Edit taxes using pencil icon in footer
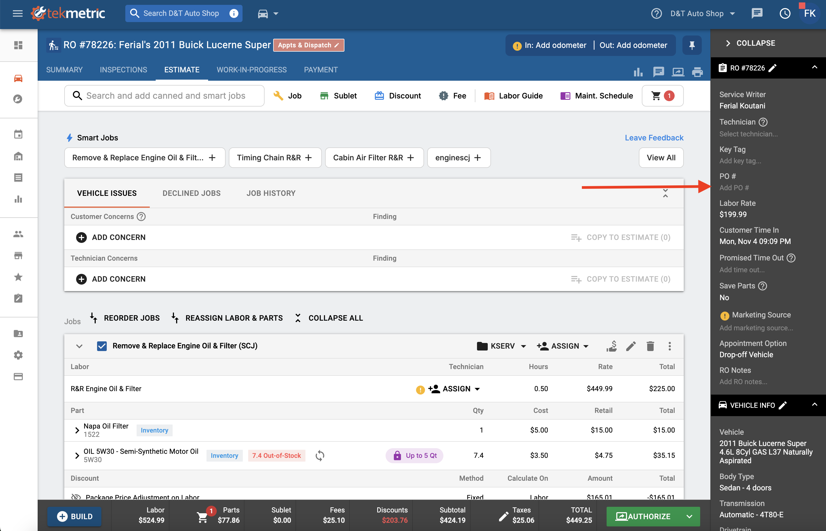The height and width of the screenshot is (531, 826). point(503,516)
